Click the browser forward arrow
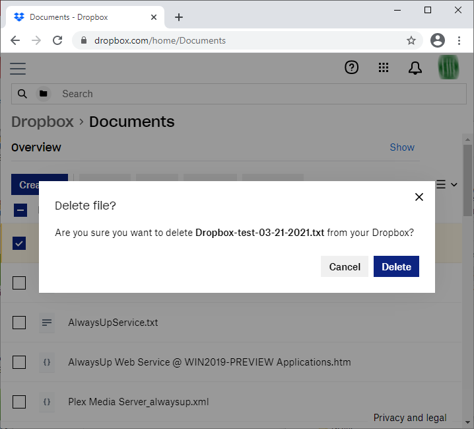Image resolution: width=474 pixels, height=429 pixels. click(x=36, y=40)
